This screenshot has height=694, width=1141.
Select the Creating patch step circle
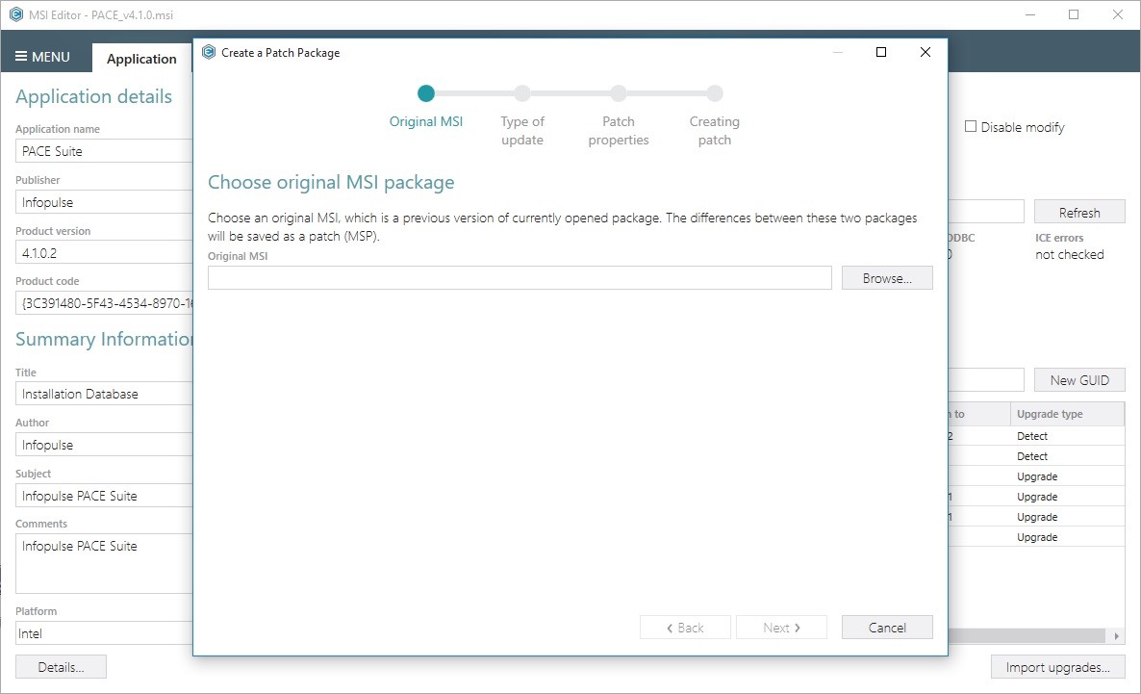(x=715, y=93)
